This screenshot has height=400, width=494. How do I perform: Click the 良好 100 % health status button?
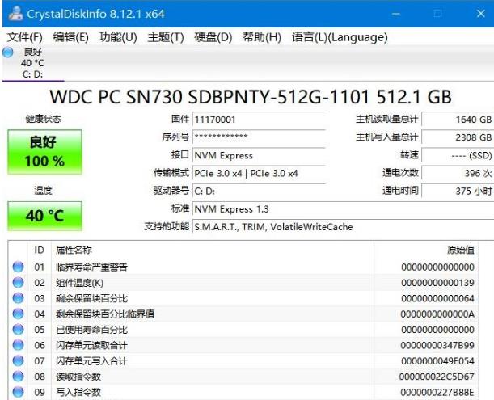click(44, 152)
